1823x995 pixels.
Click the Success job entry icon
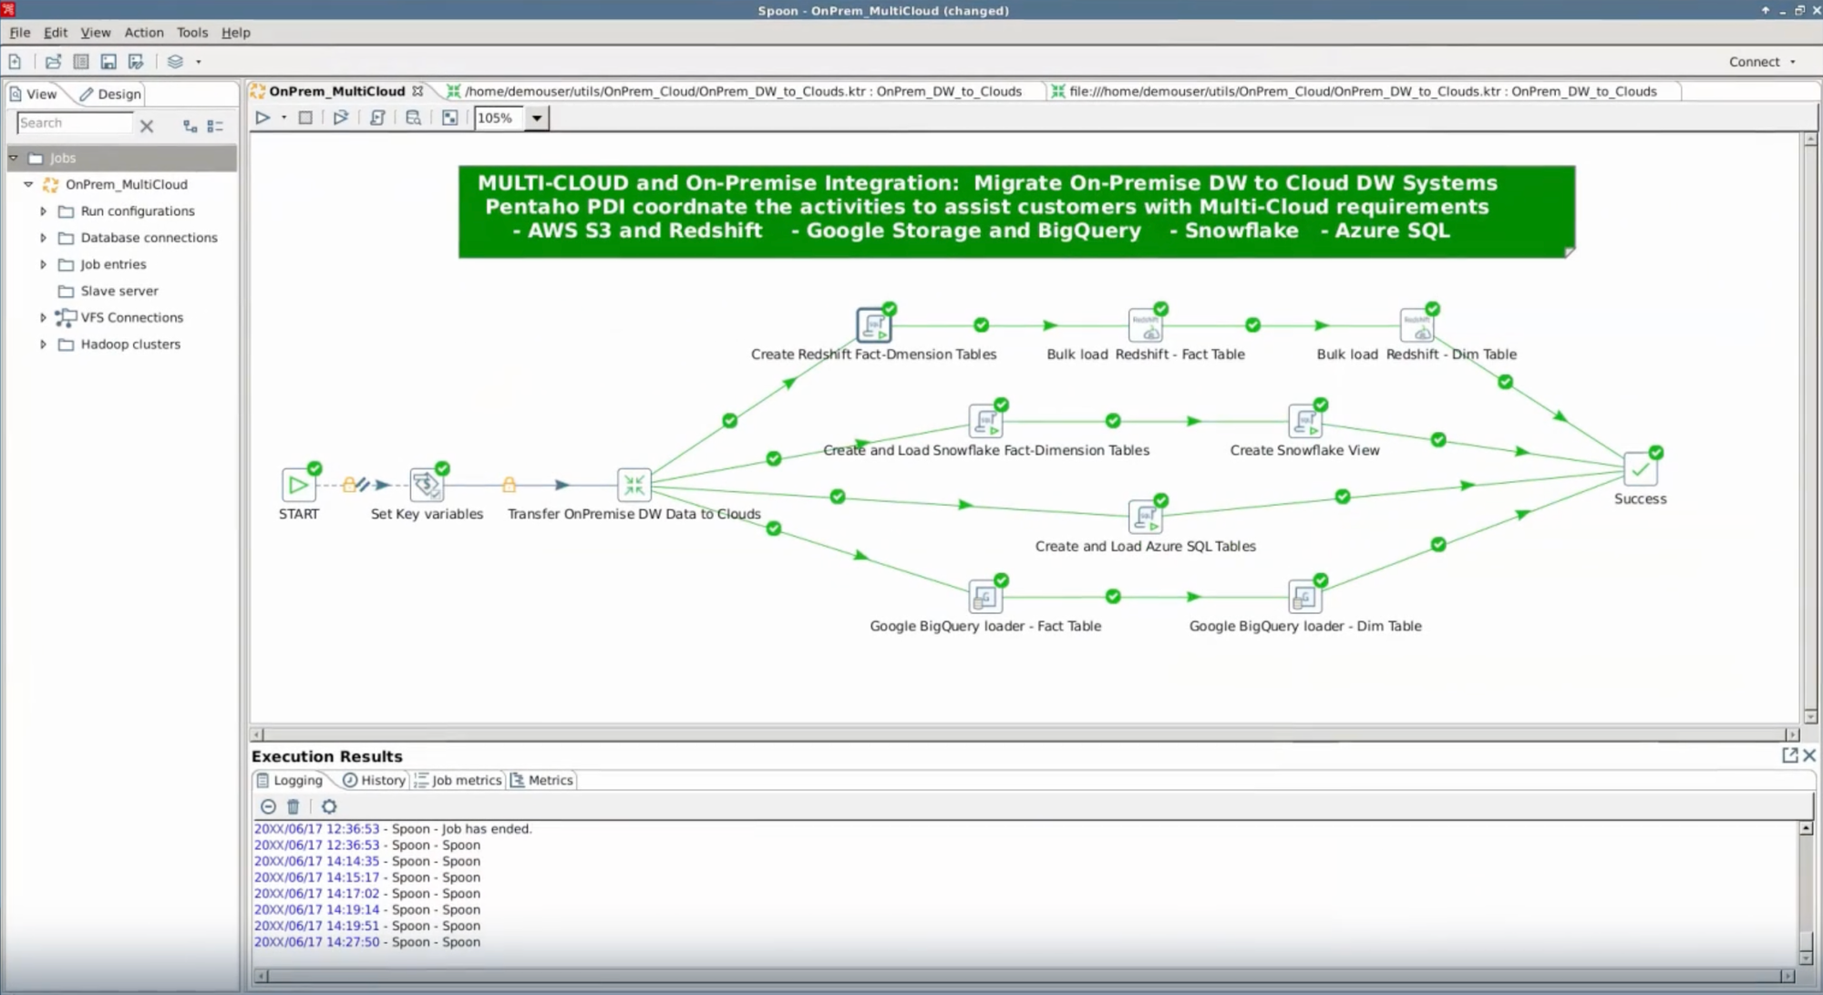(1640, 470)
